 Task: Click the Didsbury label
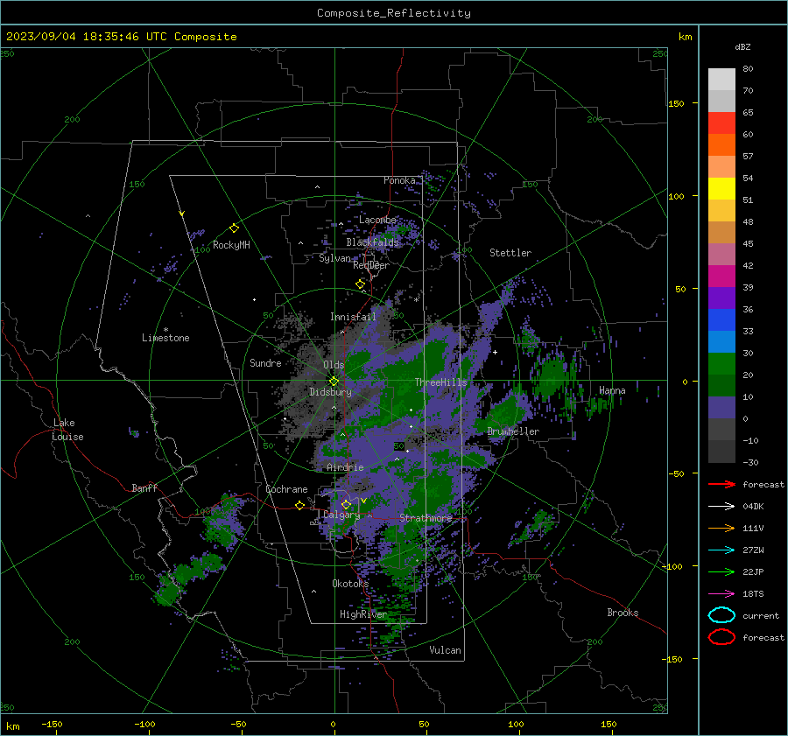[x=330, y=392]
